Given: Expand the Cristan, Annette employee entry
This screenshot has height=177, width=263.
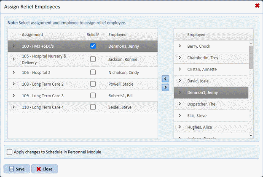Looking at the screenshot, I should tap(180, 69).
